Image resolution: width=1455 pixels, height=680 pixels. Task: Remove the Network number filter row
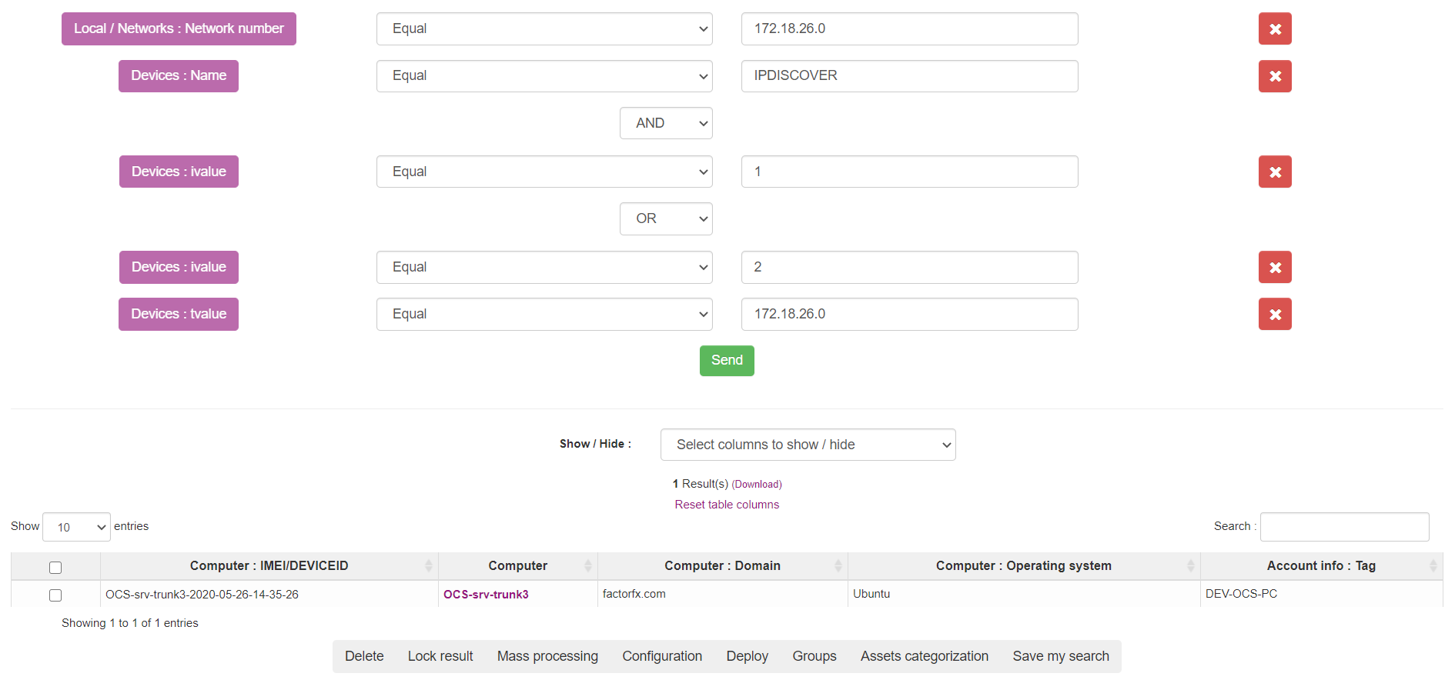1274,29
